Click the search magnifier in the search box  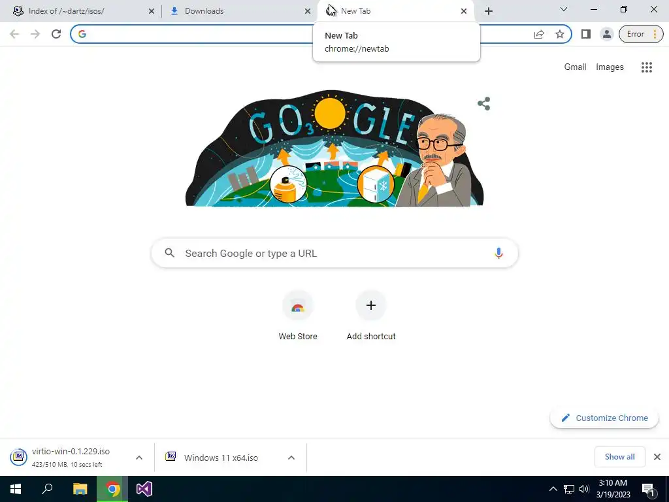coord(169,253)
